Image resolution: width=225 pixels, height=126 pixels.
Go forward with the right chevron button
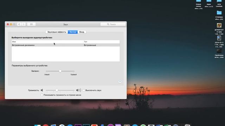point(24,24)
